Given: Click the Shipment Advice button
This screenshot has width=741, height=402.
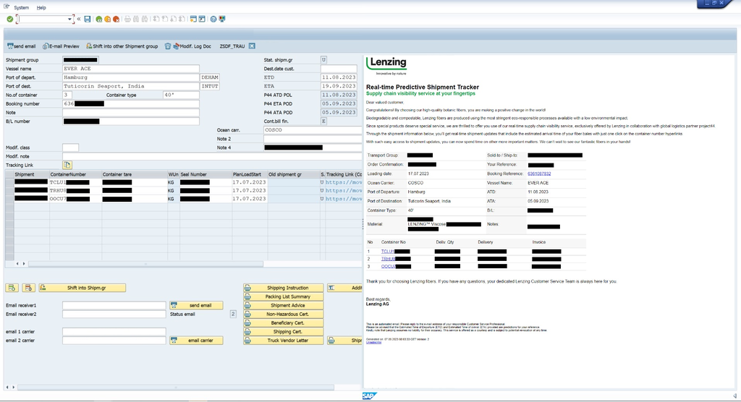Looking at the screenshot, I should pos(284,305).
